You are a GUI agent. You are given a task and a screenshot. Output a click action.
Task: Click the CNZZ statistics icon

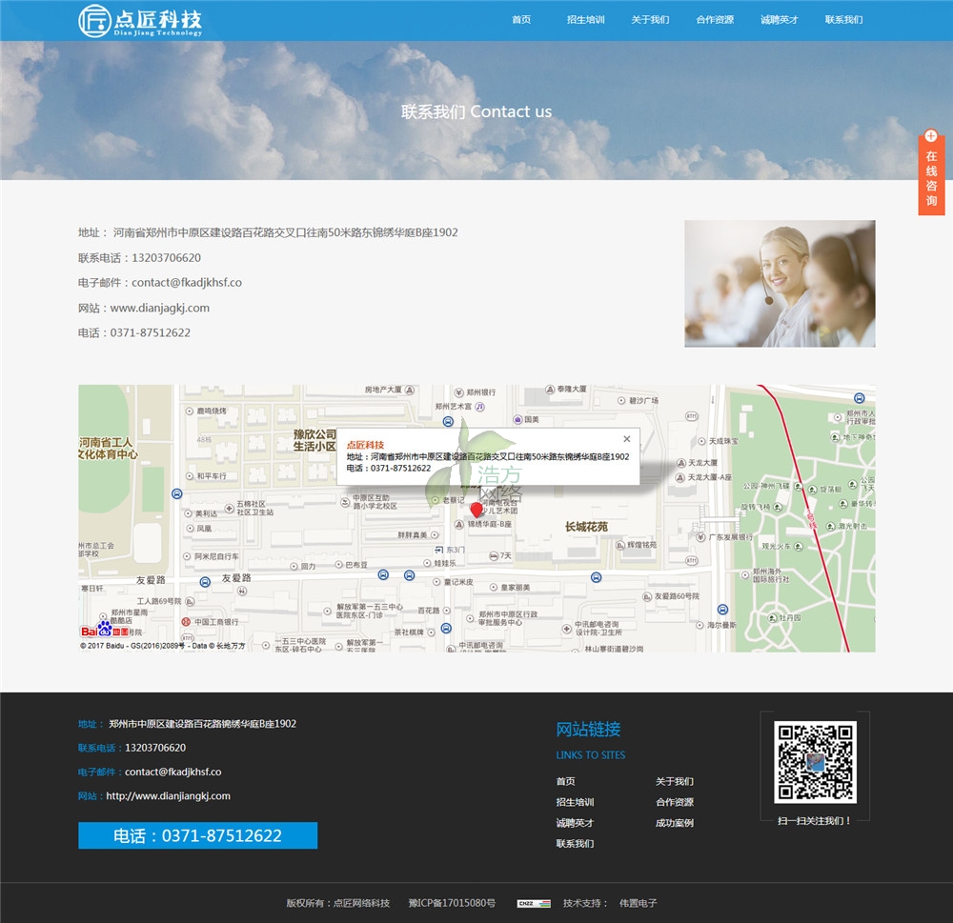pyautogui.click(x=526, y=903)
